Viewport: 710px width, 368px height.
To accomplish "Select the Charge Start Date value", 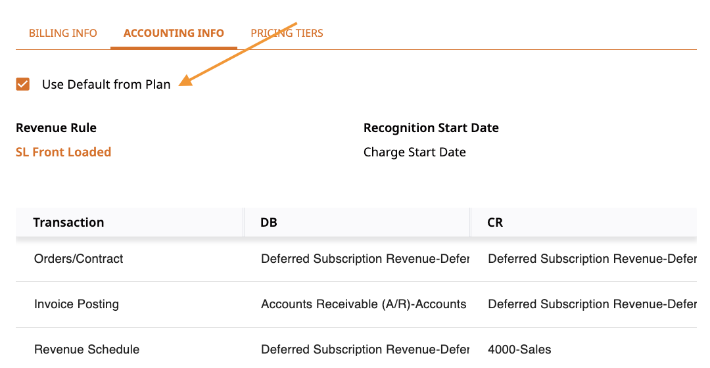I will pos(415,152).
